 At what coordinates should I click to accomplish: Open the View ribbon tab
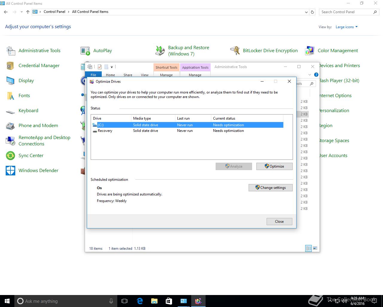(x=145, y=75)
